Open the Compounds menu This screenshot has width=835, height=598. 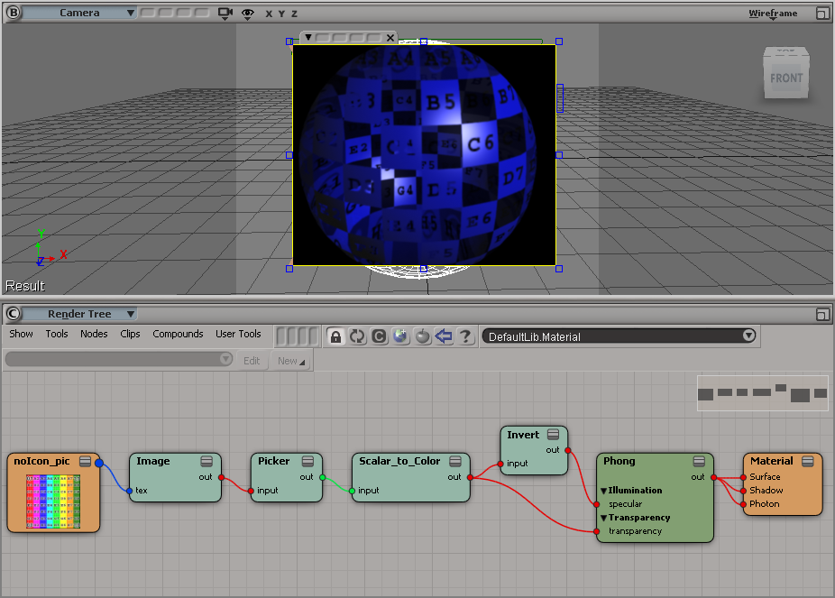178,334
